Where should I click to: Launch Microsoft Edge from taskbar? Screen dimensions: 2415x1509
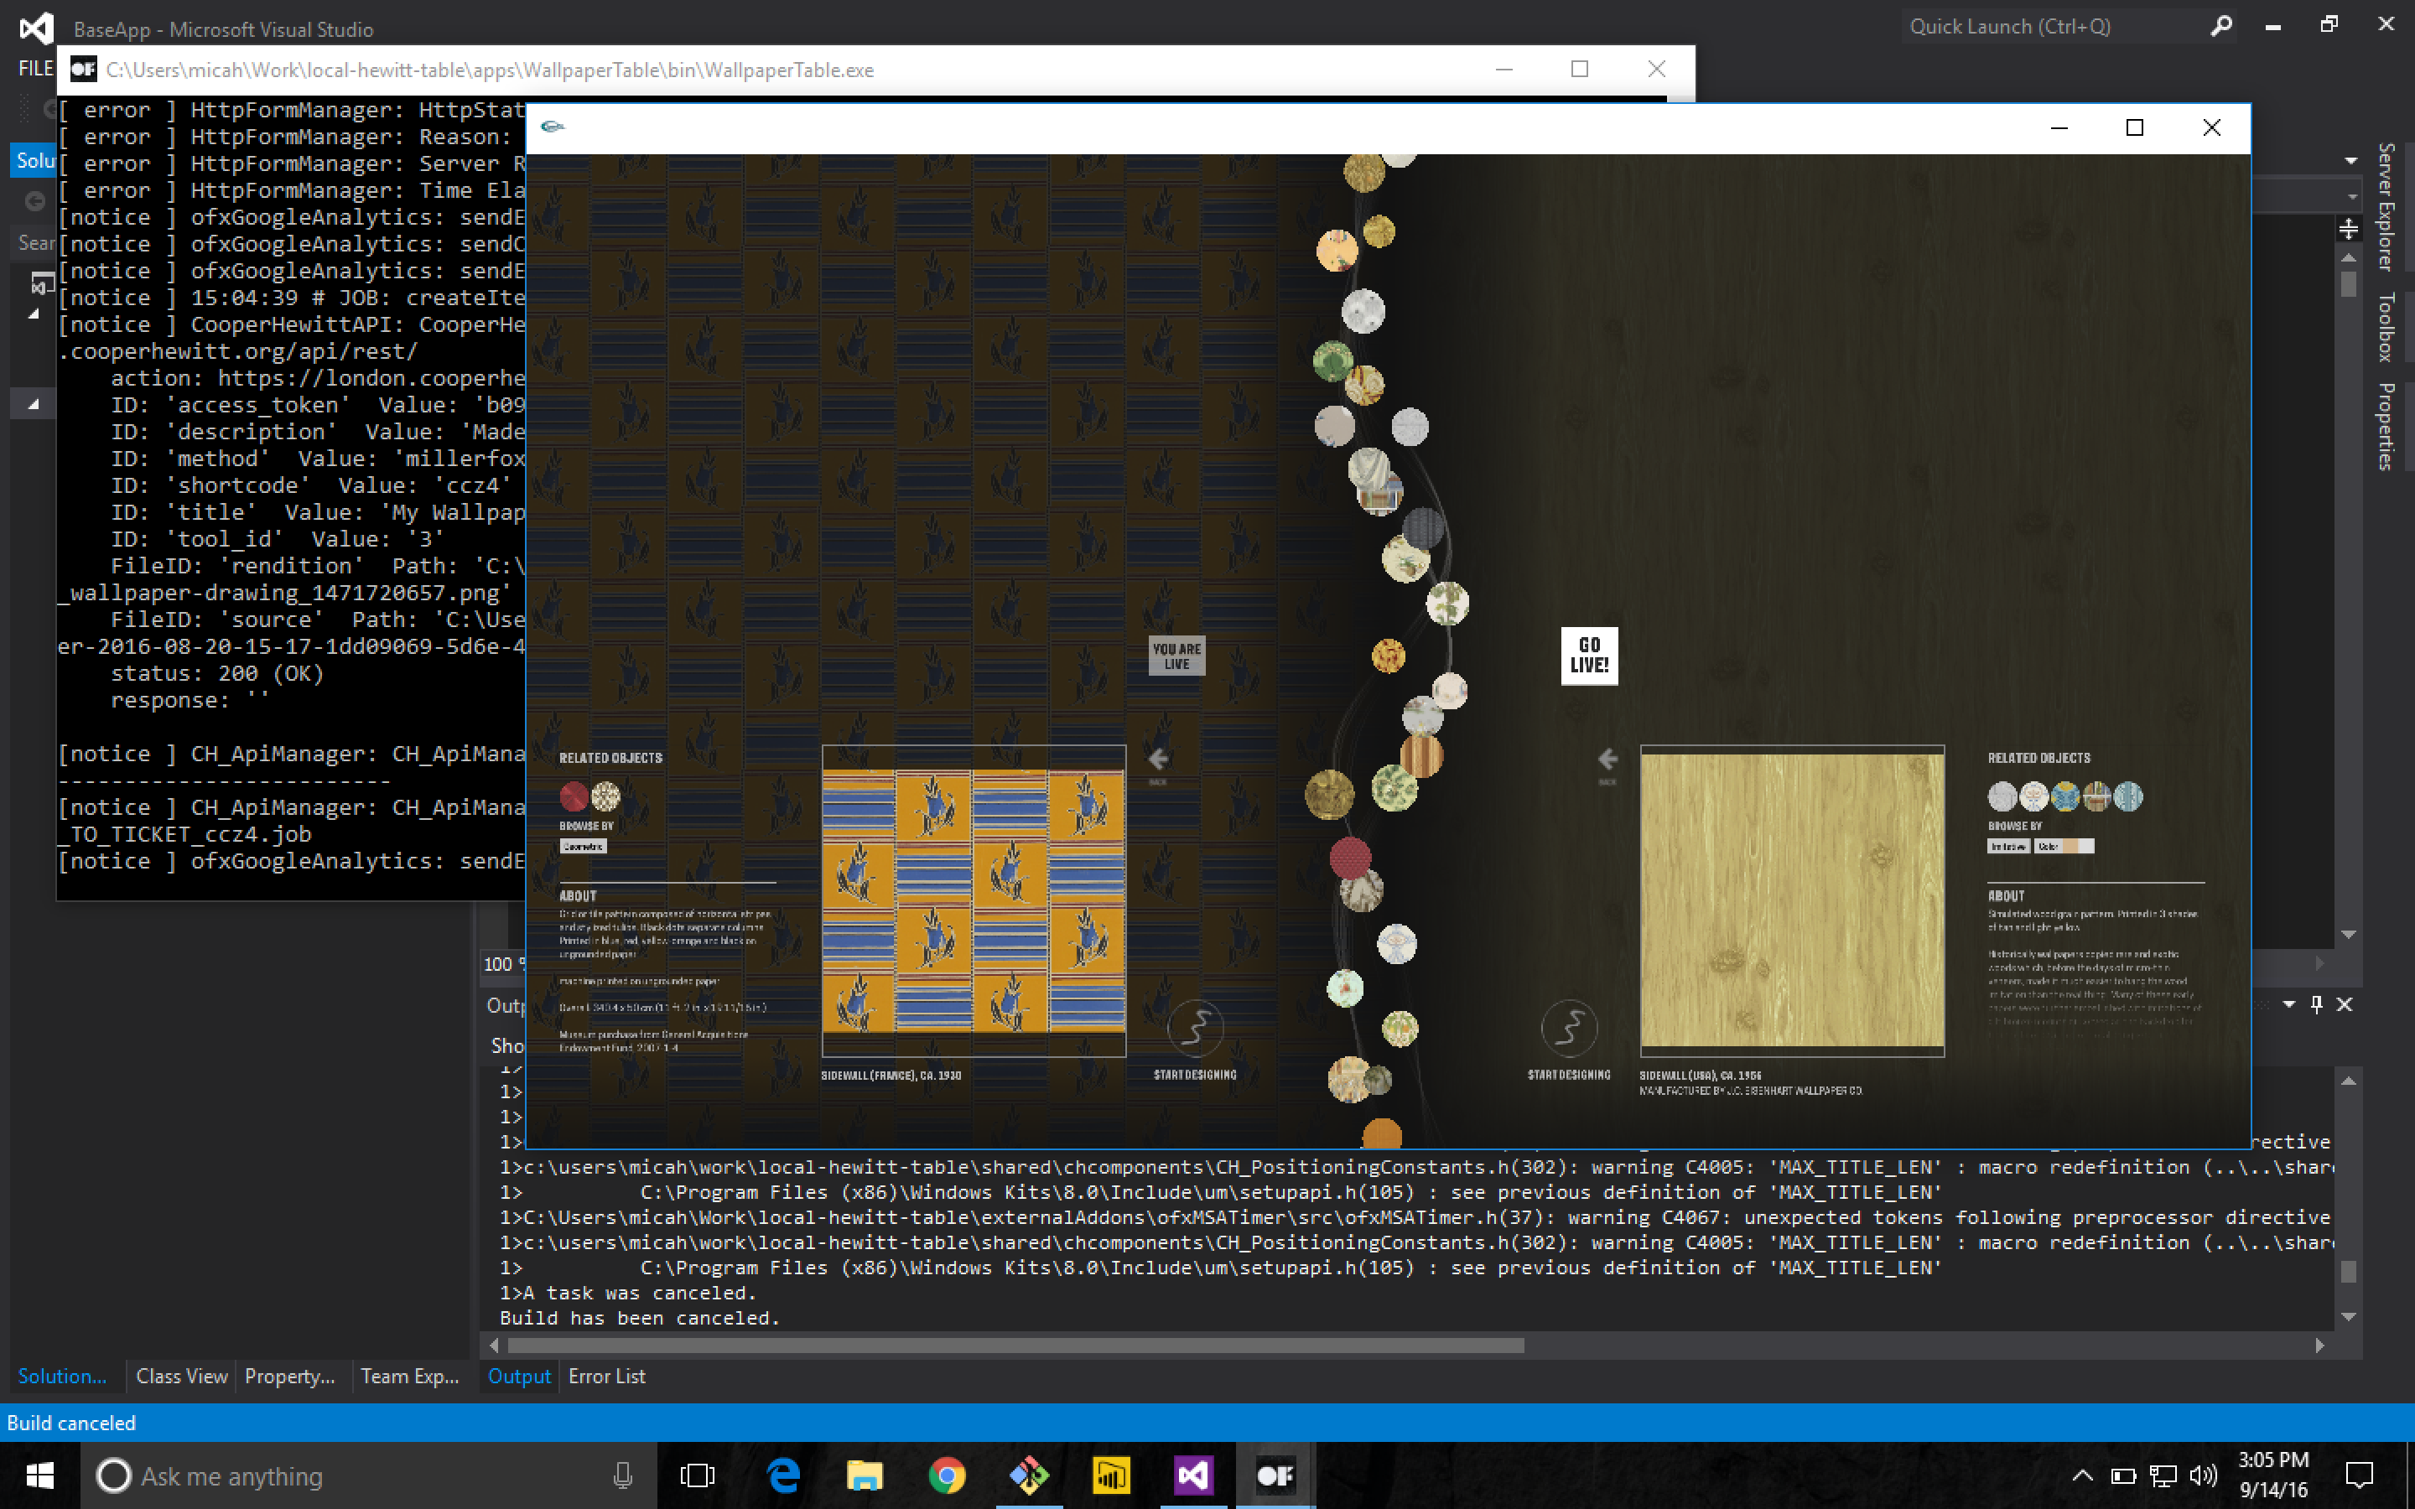click(x=783, y=1475)
